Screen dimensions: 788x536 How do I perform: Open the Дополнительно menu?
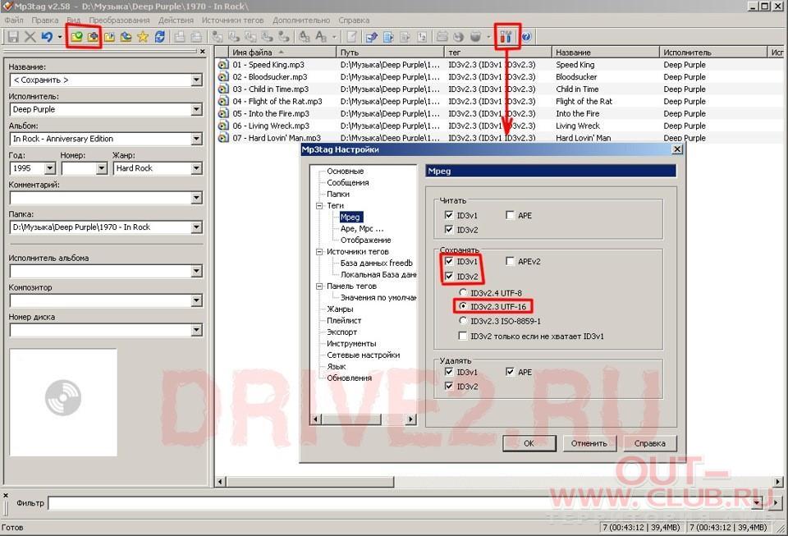301,20
